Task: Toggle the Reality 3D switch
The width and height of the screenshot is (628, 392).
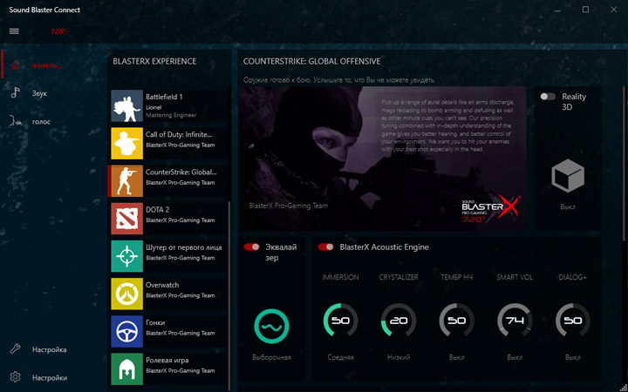Action: point(548,97)
